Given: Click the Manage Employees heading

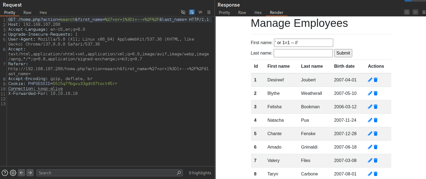Looking at the screenshot, I should pos(299,23).
